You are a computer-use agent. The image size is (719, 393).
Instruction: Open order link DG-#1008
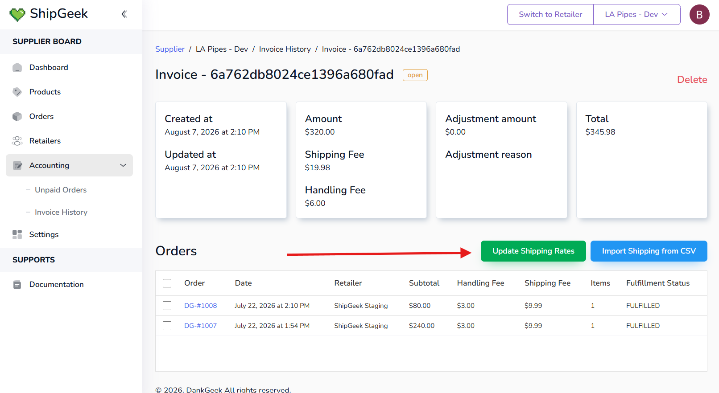[x=200, y=306]
